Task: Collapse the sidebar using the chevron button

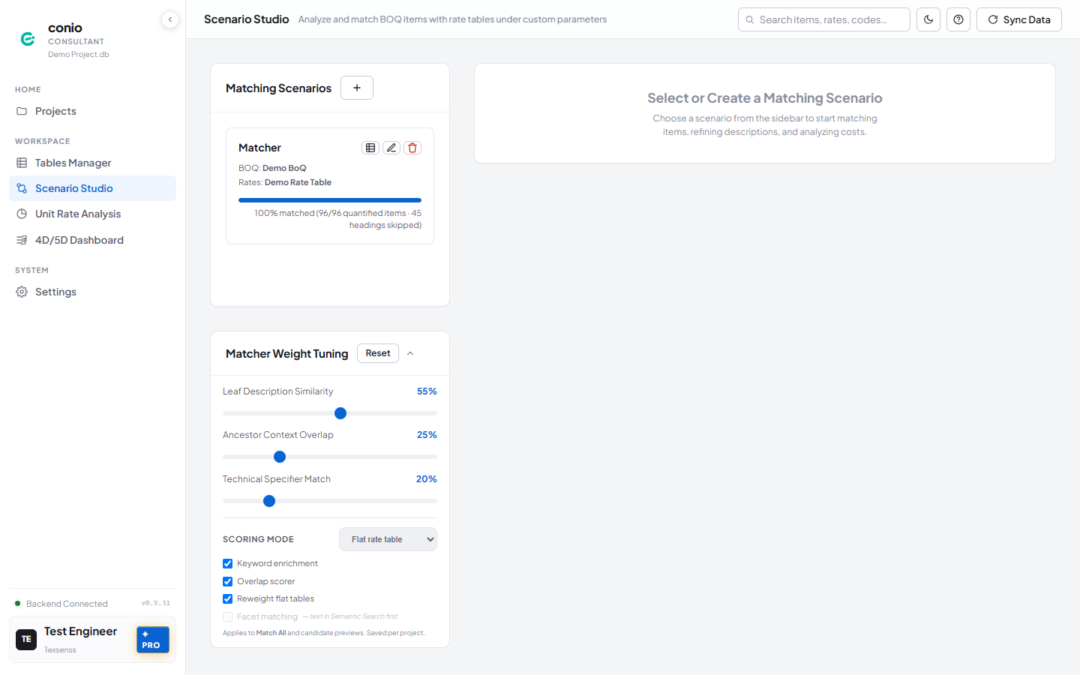Action: pyautogui.click(x=170, y=19)
